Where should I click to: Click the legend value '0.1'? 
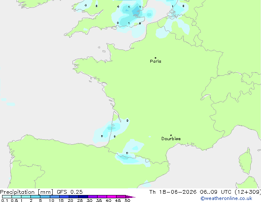point(5,200)
